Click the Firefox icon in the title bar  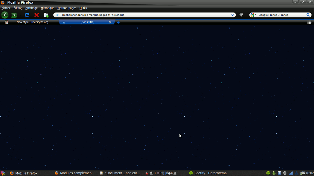(3, 2)
